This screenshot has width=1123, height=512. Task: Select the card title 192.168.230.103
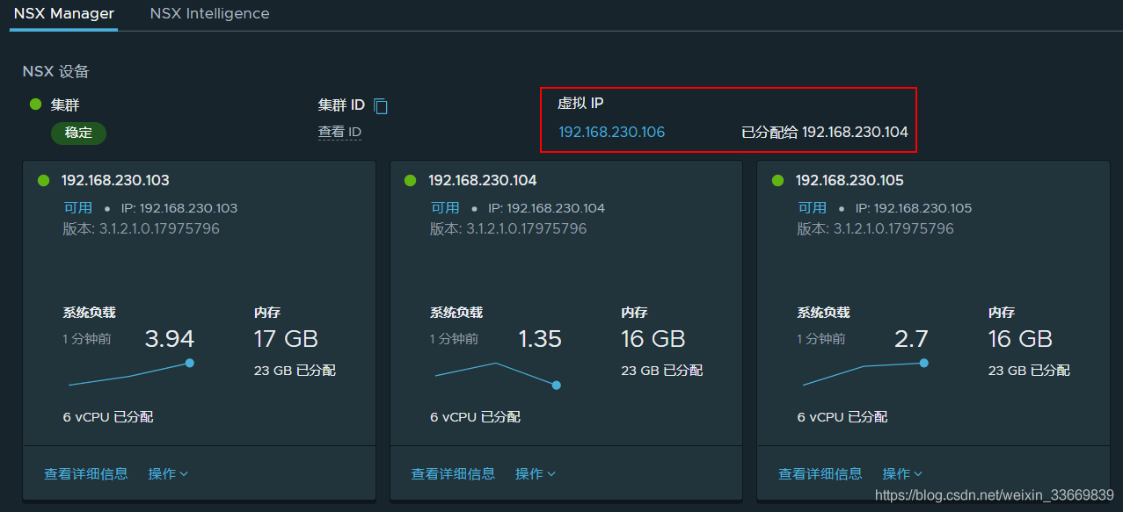[115, 180]
